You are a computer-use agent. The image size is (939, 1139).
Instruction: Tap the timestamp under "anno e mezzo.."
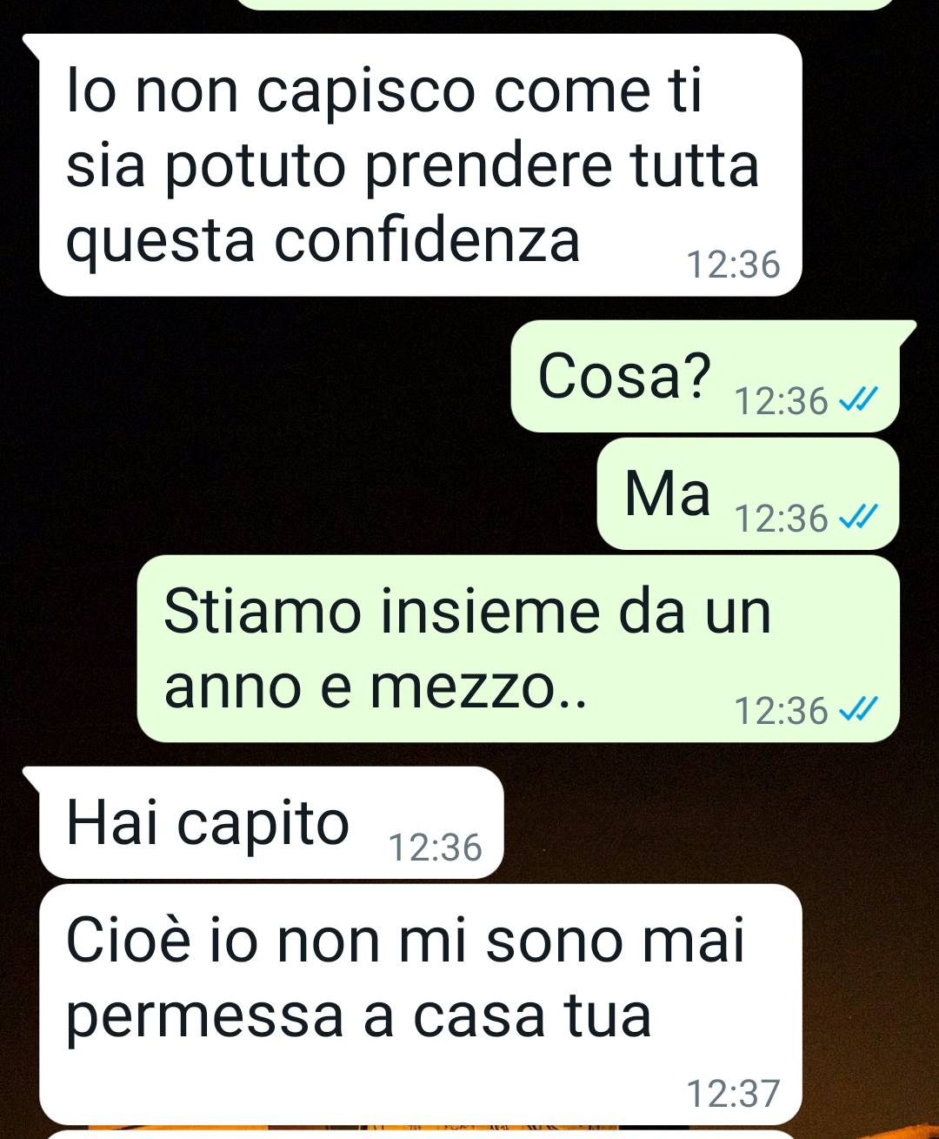(x=782, y=711)
